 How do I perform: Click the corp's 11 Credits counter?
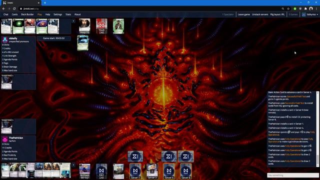click(x=7, y=148)
